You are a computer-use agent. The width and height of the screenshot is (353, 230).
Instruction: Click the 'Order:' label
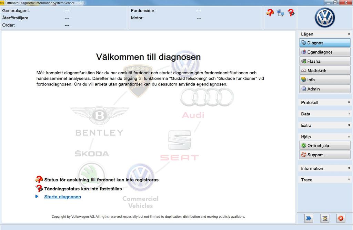[9, 25]
